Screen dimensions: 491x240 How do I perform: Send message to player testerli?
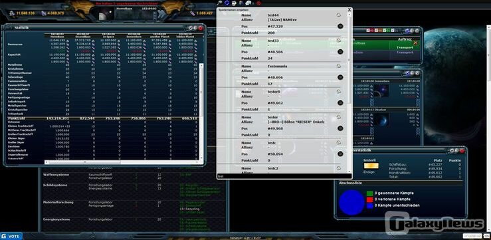(338, 92)
